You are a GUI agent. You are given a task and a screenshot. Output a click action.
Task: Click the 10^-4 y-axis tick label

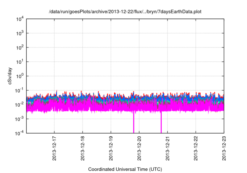pos(19,133)
